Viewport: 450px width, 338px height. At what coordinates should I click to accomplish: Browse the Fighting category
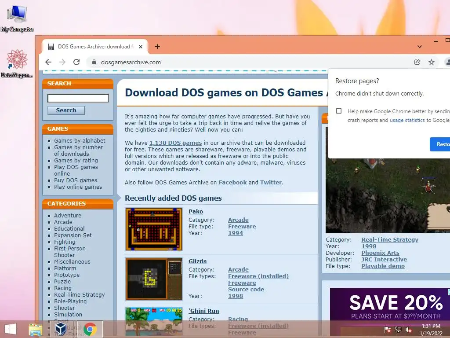(65, 242)
